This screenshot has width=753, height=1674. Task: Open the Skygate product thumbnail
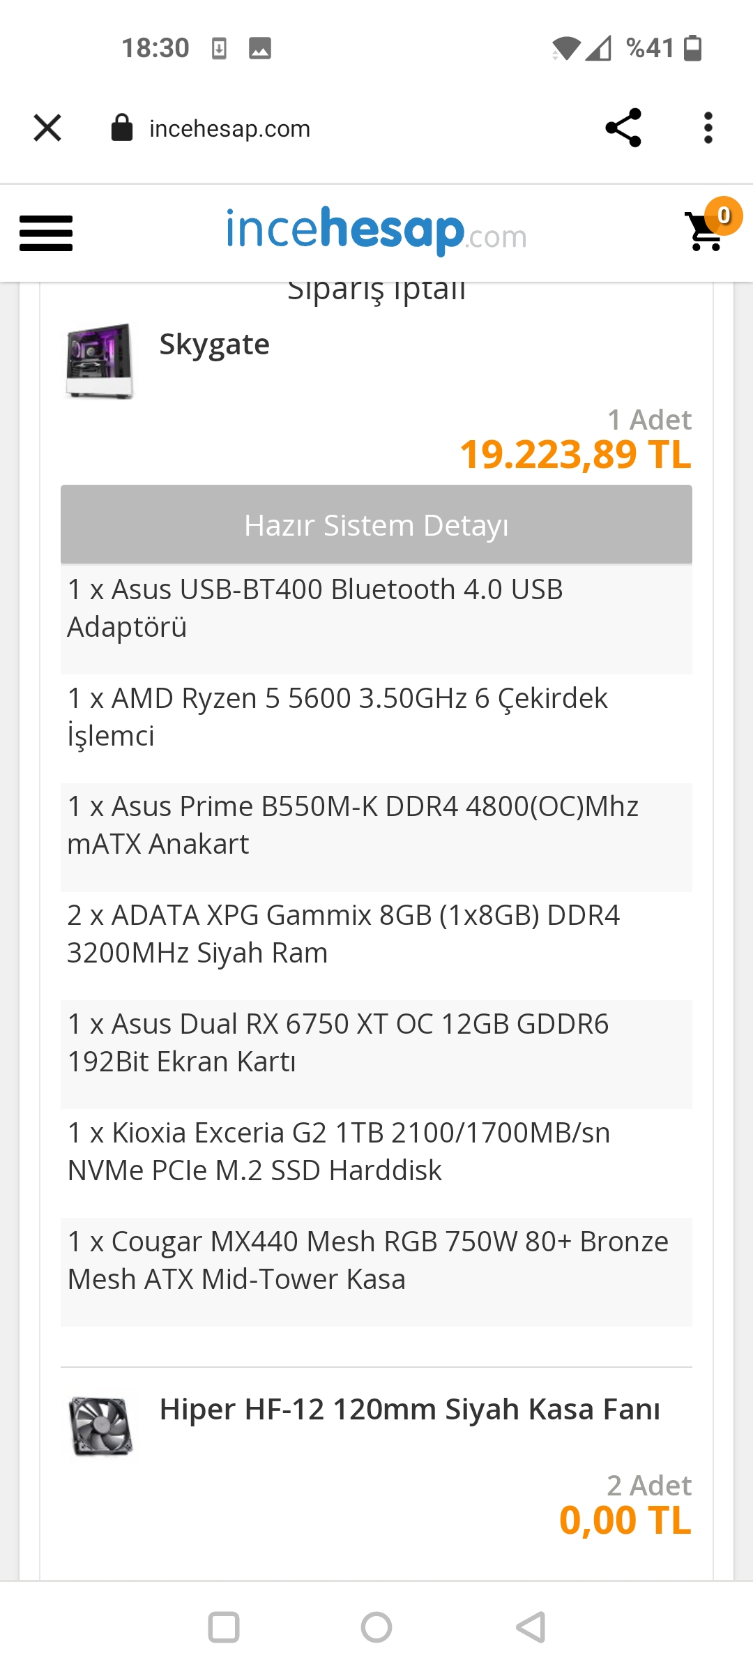[100, 361]
